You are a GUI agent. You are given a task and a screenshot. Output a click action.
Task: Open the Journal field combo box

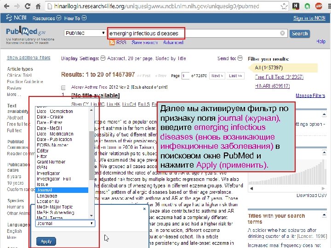(65, 223)
